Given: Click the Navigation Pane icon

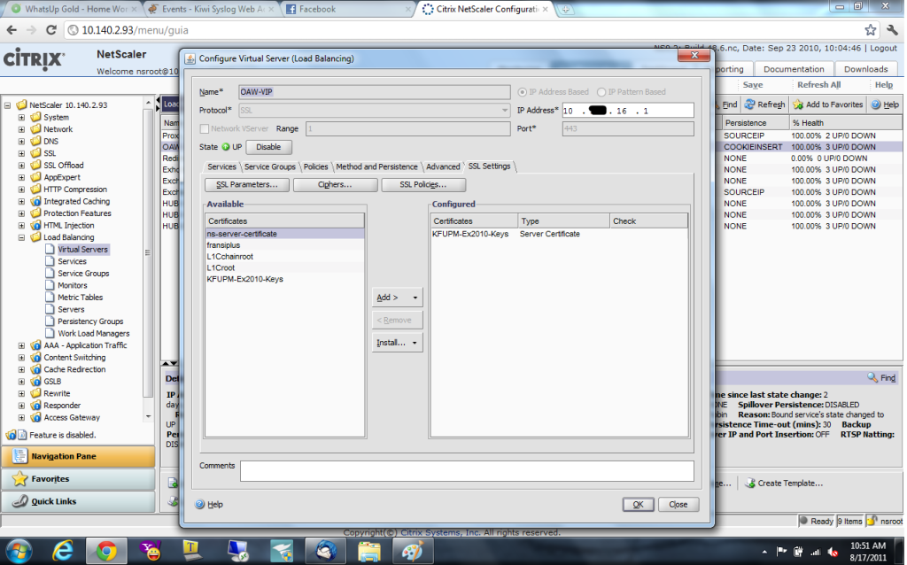Looking at the screenshot, I should point(19,456).
